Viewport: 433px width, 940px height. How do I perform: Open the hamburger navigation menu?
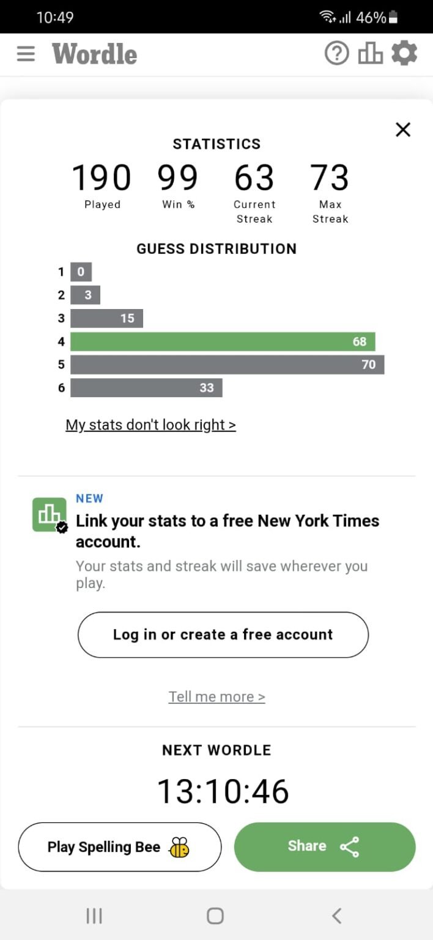click(26, 54)
